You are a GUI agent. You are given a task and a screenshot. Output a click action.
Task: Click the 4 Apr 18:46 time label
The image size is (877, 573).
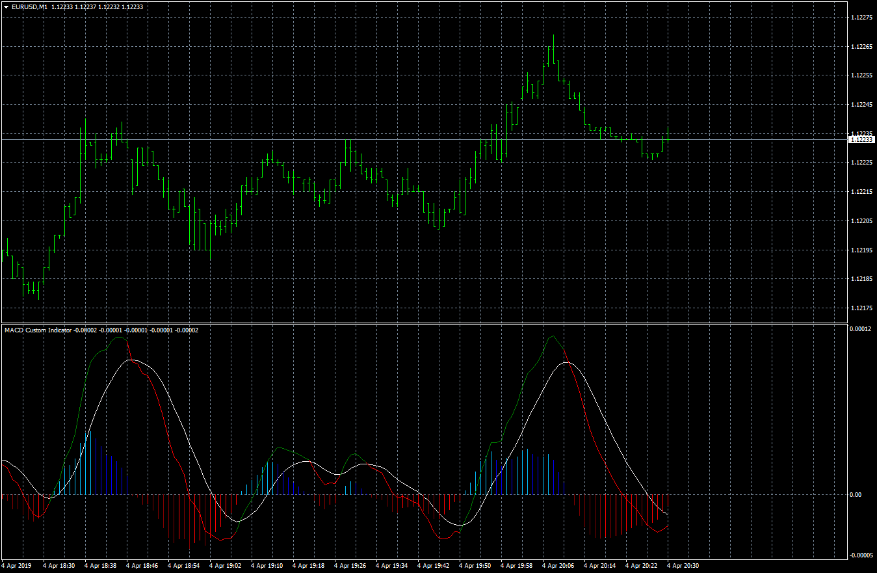click(x=142, y=565)
